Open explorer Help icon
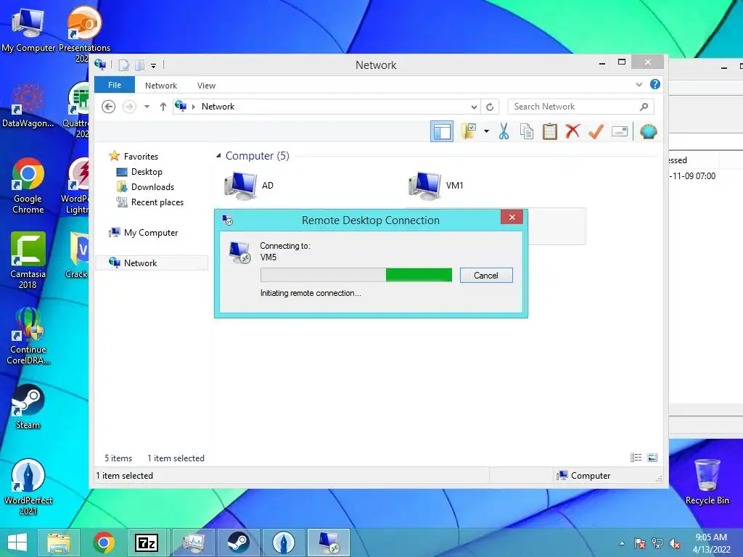This screenshot has height=557, width=743. point(655,84)
